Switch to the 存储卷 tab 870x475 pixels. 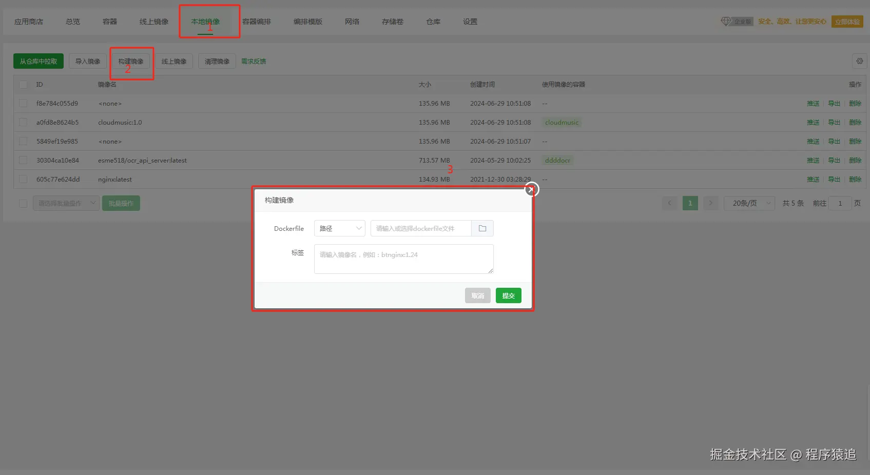tap(393, 22)
